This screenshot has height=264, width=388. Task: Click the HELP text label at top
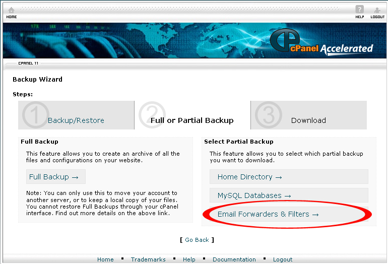click(360, 17)
